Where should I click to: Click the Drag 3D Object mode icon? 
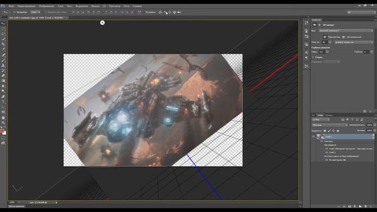point(170,12)
